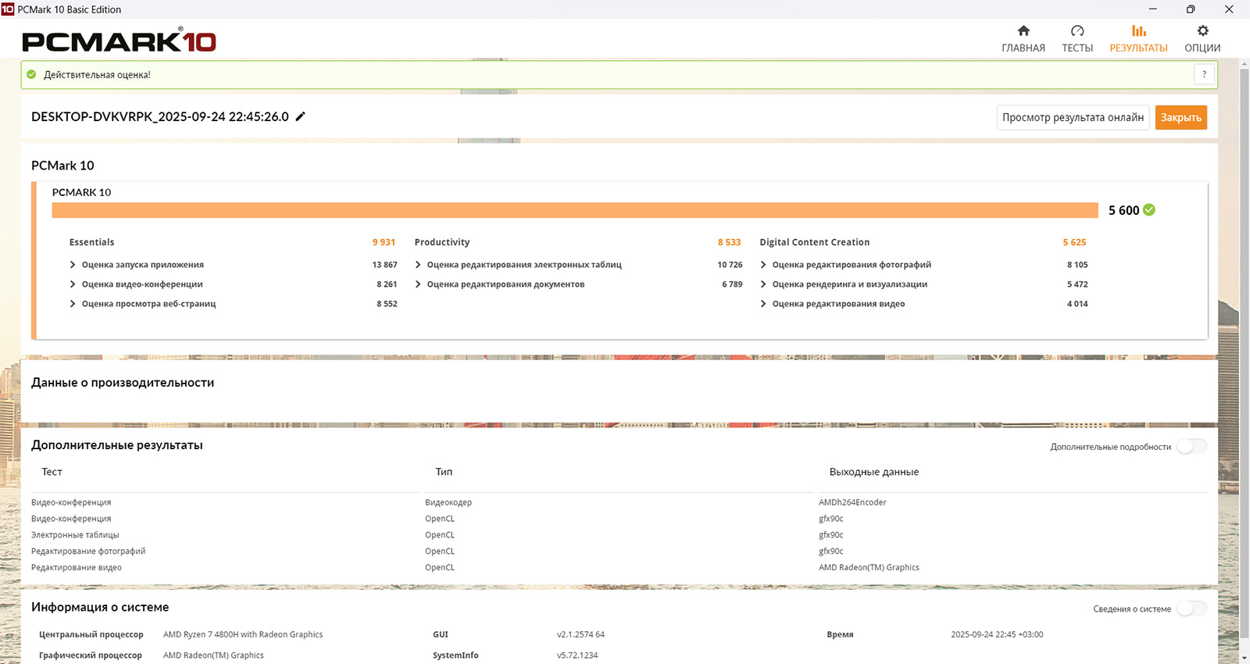Screen dimensions: 1250x664
Task: Select the Результаты bar chart icon
Action: [1138, 31]
